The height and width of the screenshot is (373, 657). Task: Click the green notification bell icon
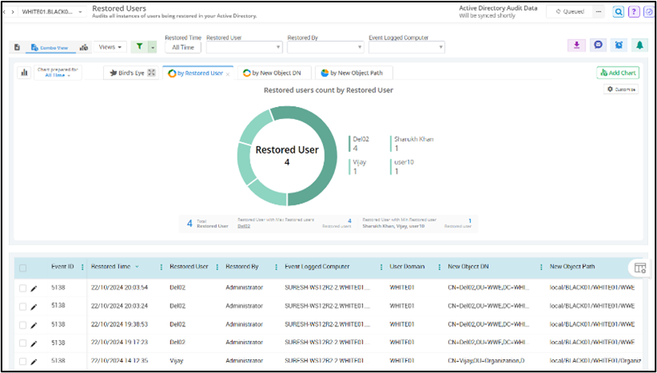click(x=639, y=46)
